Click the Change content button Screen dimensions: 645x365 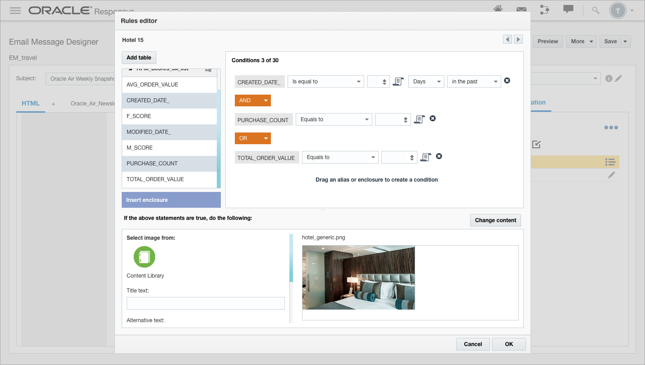tap(495, 220)
